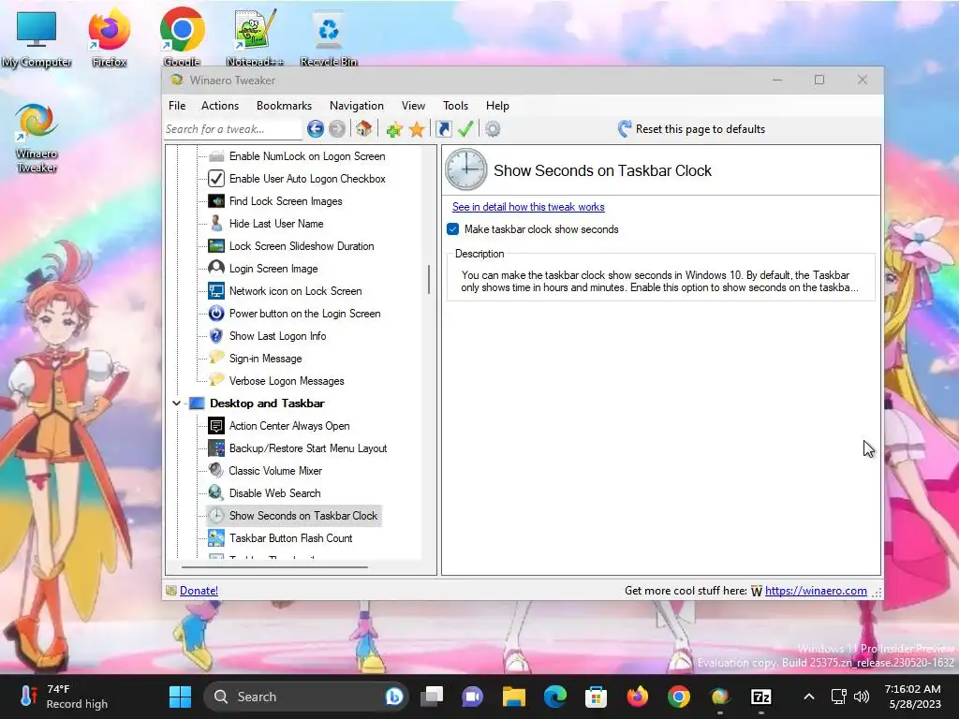Open the Actions menu
The height and width of the screenshot is (719, 959).
(220, 106)
